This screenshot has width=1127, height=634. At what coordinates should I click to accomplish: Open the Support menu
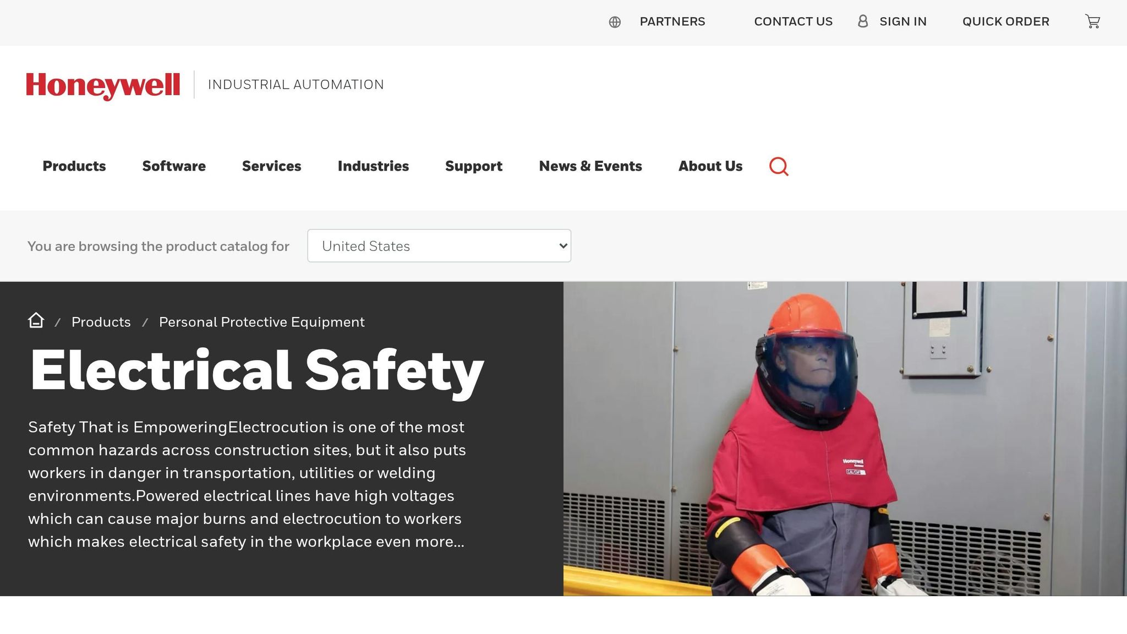click(x=474, y=166)
